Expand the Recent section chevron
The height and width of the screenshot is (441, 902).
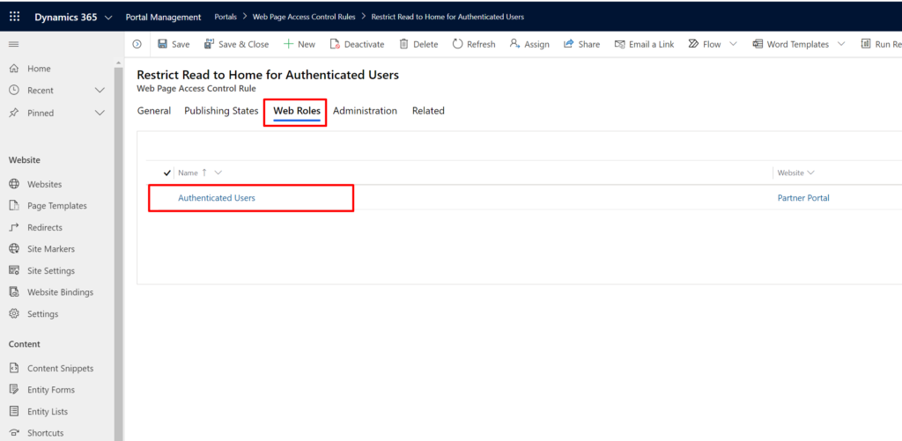click(x=100, y=91)
